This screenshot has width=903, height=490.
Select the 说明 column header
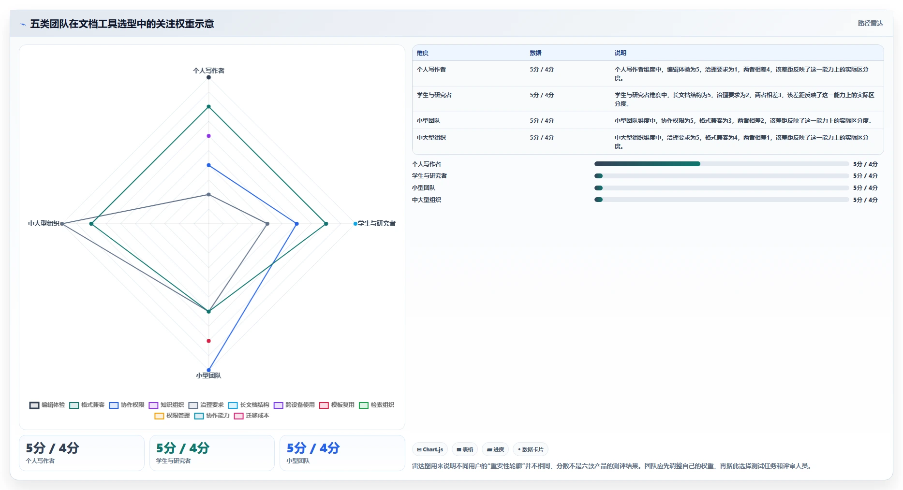(x=620, y=53)
